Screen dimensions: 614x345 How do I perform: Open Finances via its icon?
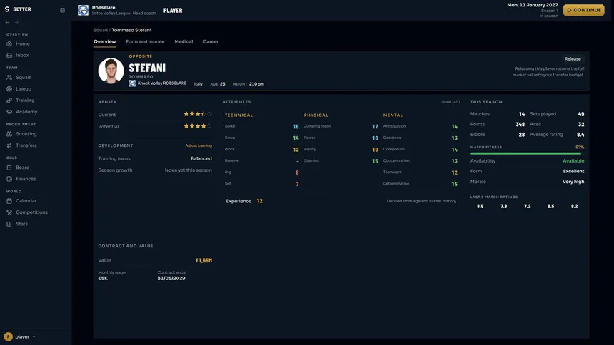[9, 179]
